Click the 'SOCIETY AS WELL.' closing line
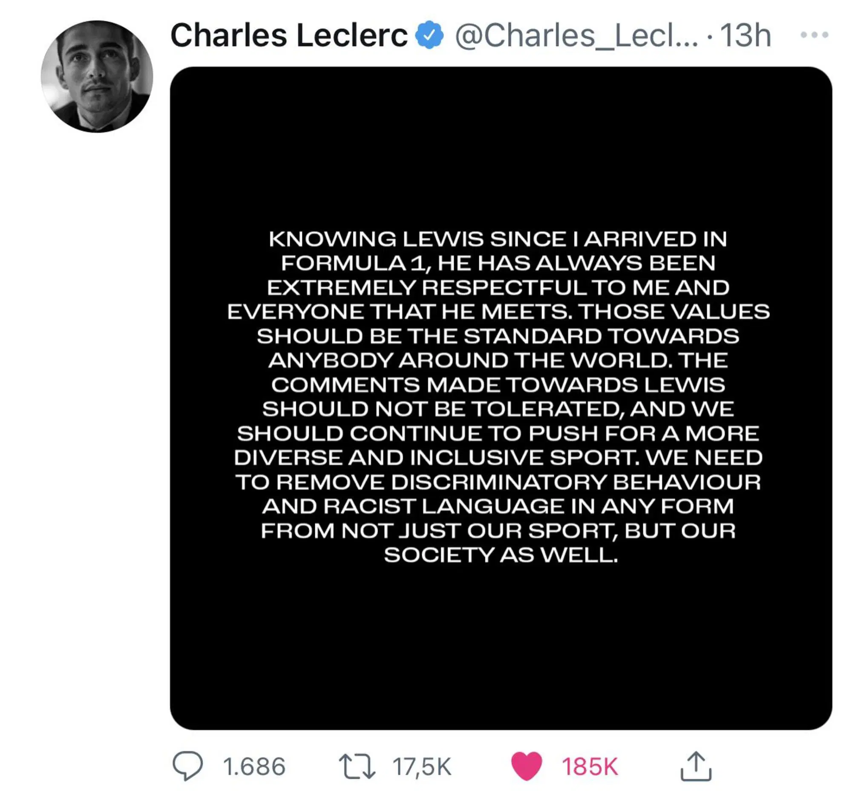The width and height of the screenshot is (852, 809). [501, 555]
